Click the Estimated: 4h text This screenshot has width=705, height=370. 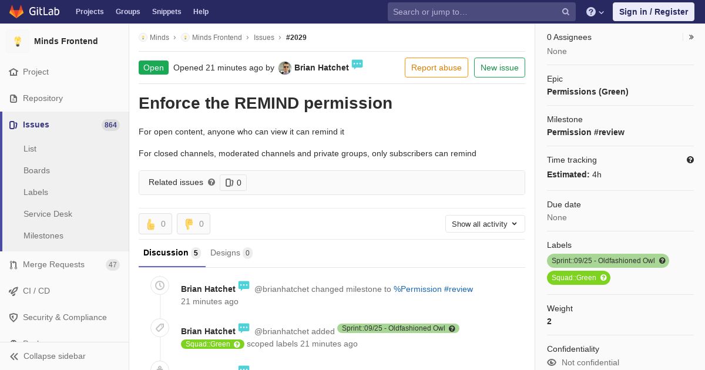(x=574, y=174)
